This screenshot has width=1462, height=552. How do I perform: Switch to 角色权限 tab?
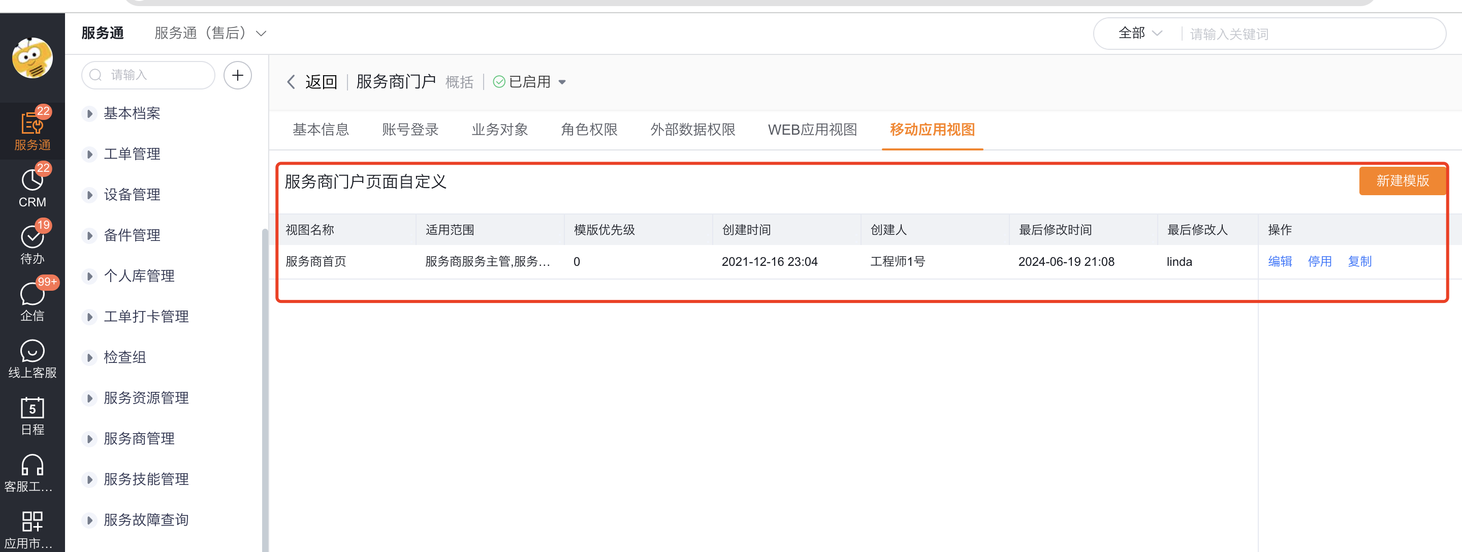point(589,130)
